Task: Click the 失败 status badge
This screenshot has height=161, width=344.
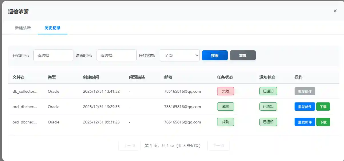Action: click(x=226, y=91)
